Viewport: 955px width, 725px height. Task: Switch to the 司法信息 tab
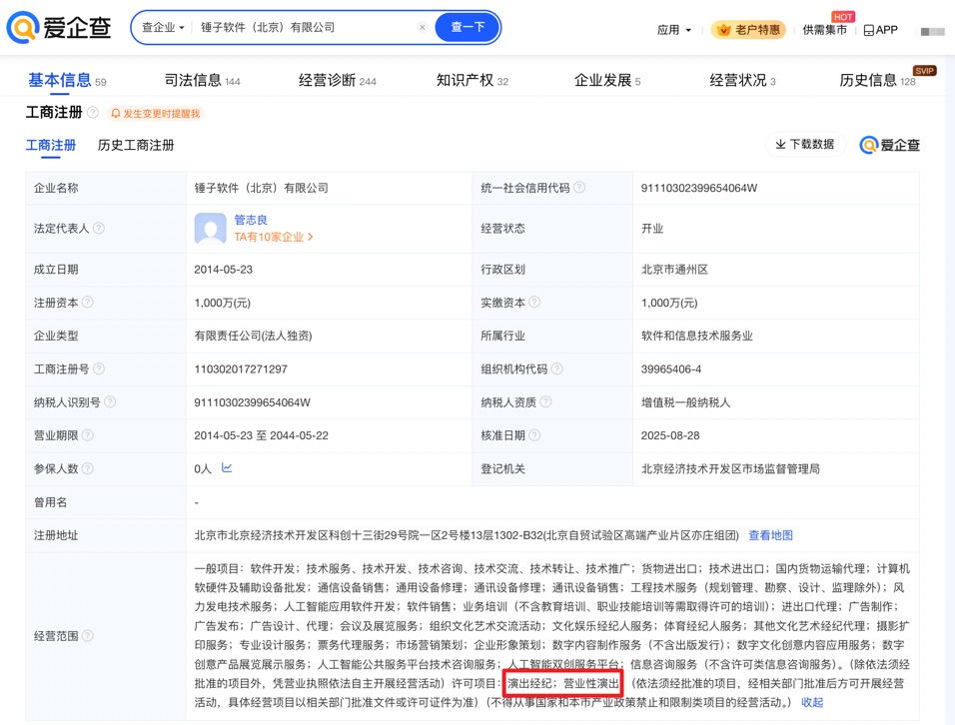[x=202, y=80]
